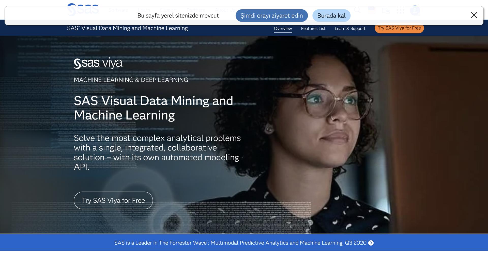Click Try SAS Viya for Free hero button
This screenshot has width=488, height=274.
pos(113,200)
